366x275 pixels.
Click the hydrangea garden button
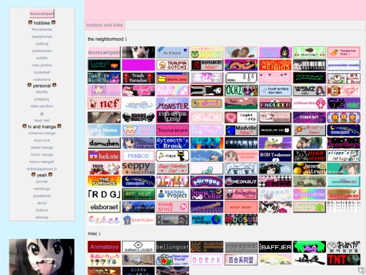click(275, 91)
